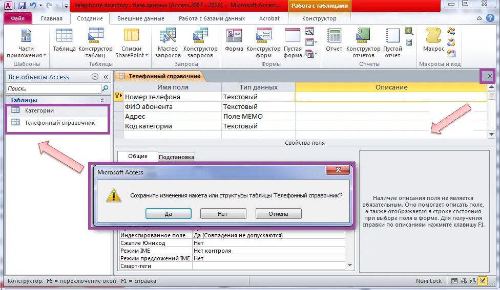Click the Форма icon in Формы group
The width and height of the screenshot is (500, 290).
(234, 40)
